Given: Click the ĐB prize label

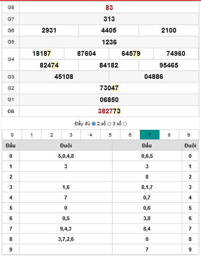Looking at the screenshot, I should click(x=11, y=111).
